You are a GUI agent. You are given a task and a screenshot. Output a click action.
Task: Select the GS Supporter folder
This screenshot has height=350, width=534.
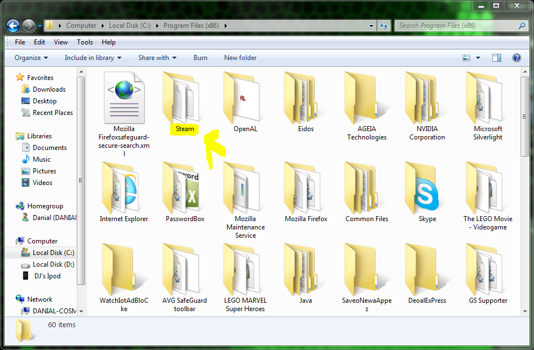[488, 273]
